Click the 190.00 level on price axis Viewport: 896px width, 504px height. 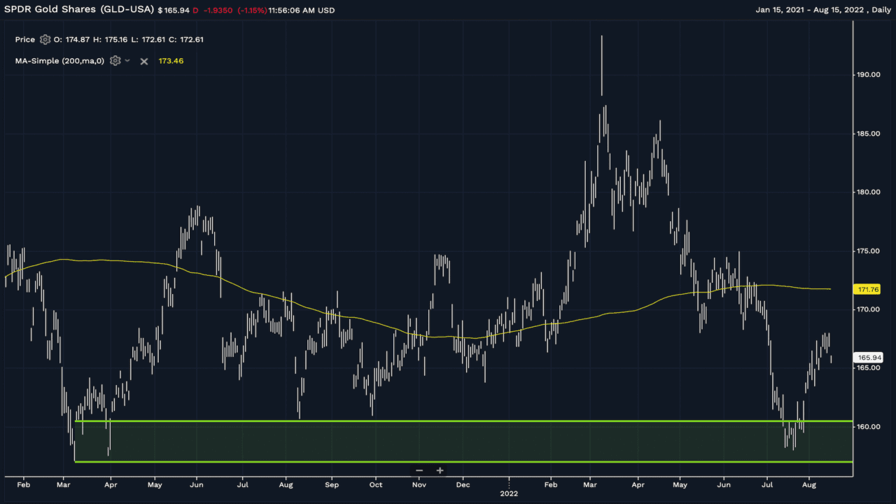click(x=868, y=74)
